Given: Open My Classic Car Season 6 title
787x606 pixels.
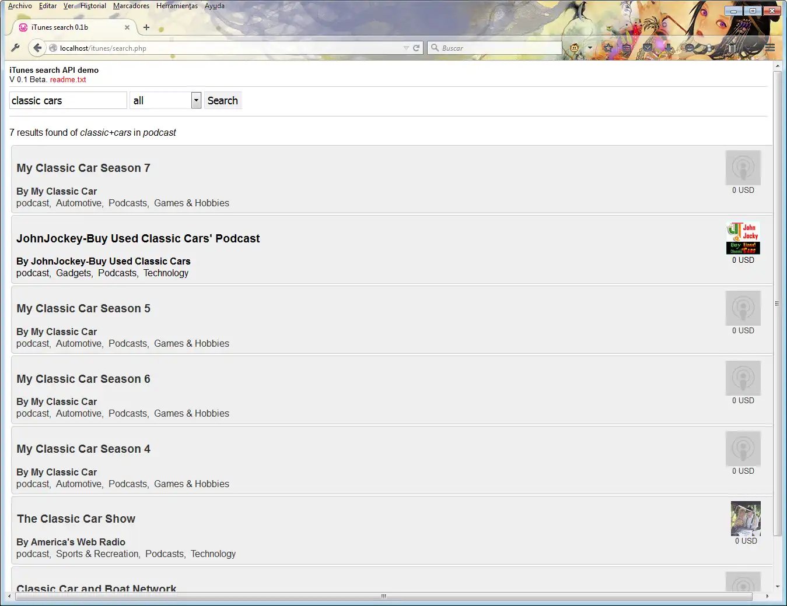Looking at the screenshot, I should coord(83,379).
